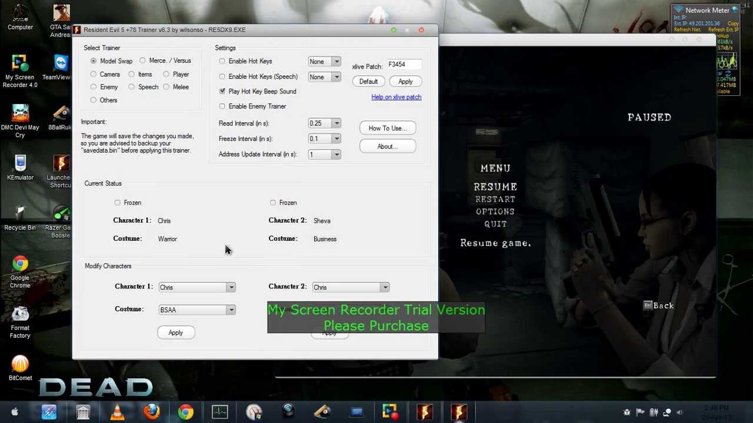Select the Melee trainer radio button
The width and height of the screenshot is (753, 423).
coord(166,87)
